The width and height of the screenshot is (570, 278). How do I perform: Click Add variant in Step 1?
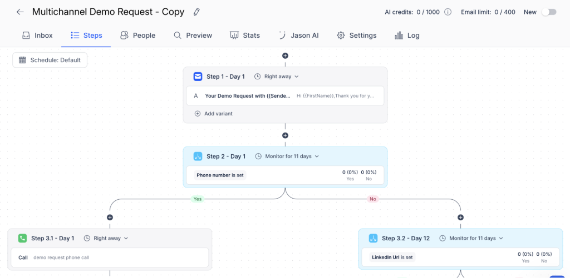click(214, 113)
